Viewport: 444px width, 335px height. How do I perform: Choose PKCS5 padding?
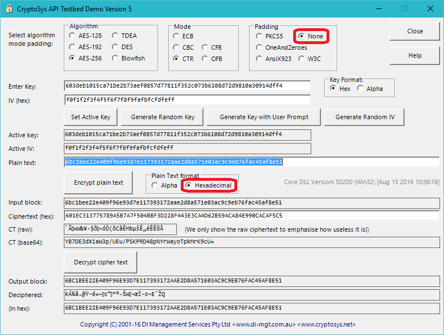point(258,36)
